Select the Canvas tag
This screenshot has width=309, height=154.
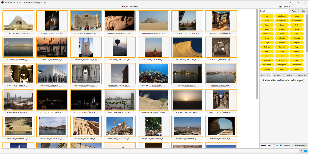(x=297, y=29)
